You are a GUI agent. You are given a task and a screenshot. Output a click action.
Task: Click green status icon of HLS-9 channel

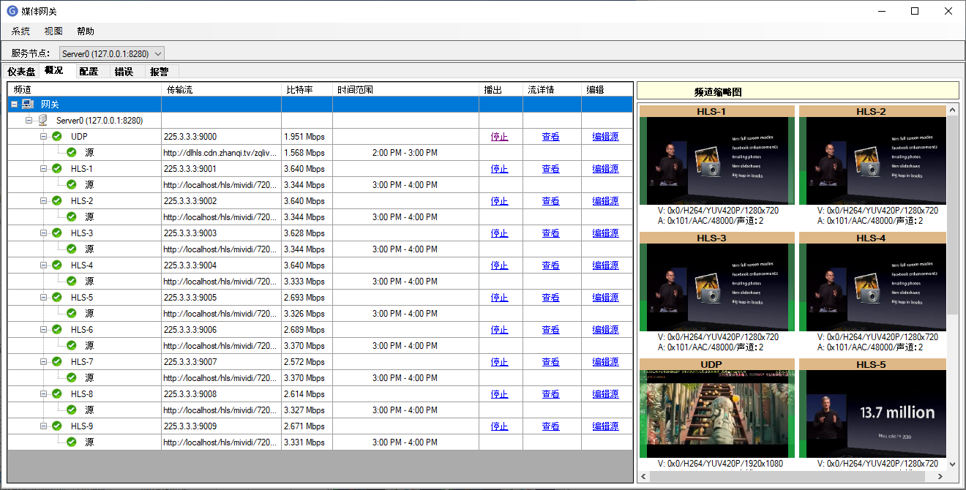tap(57, 426)
